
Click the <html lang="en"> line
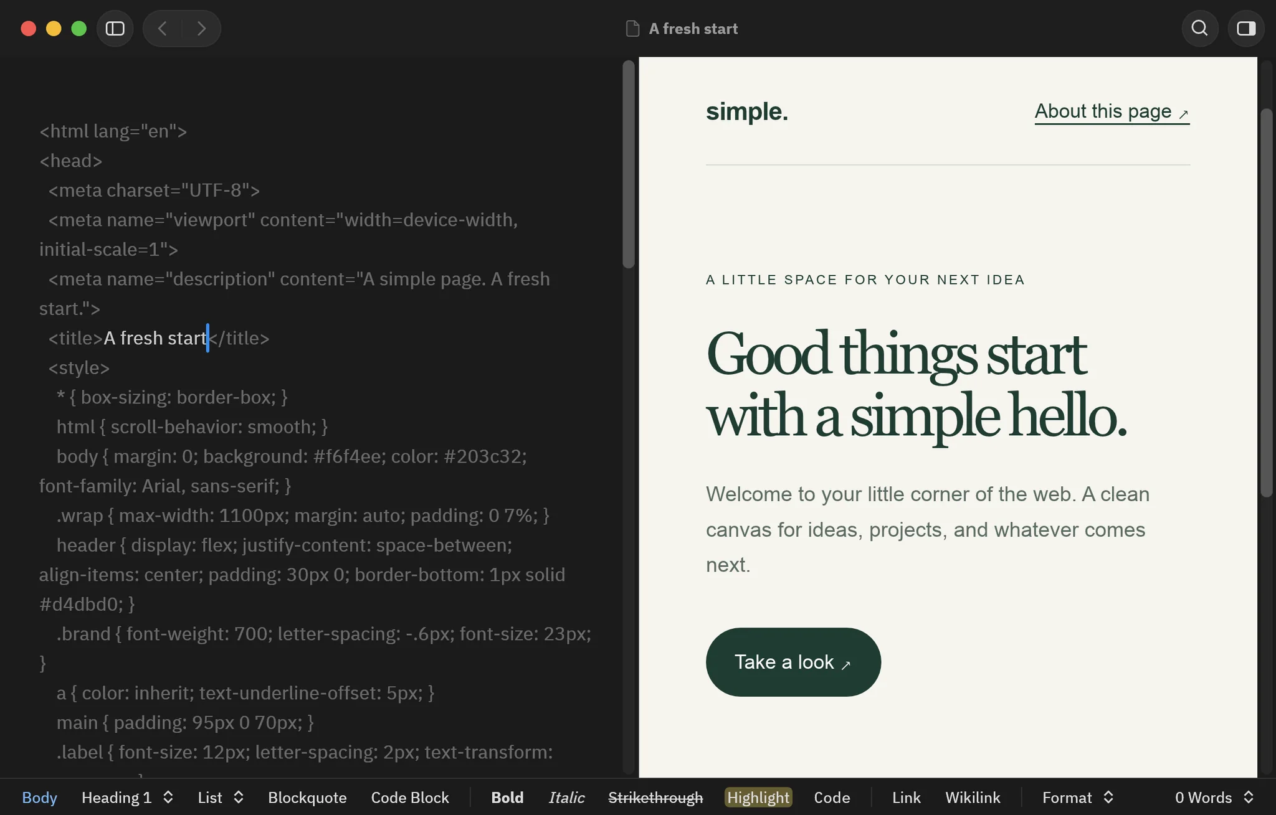[113, 131]
